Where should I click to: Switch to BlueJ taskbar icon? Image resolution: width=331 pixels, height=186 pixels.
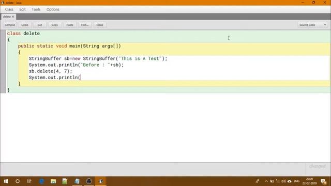pyautogui.click(x=101, y=181)
